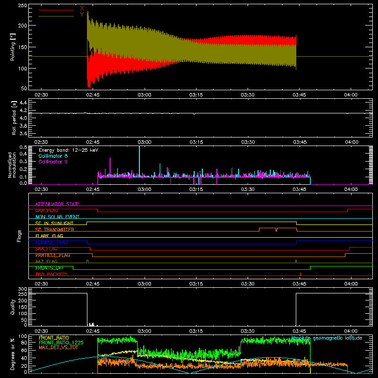This screenshot has width=378, height=378.
Task: Click the 03:30 time label under Flags plot
Action: (248, 284)
